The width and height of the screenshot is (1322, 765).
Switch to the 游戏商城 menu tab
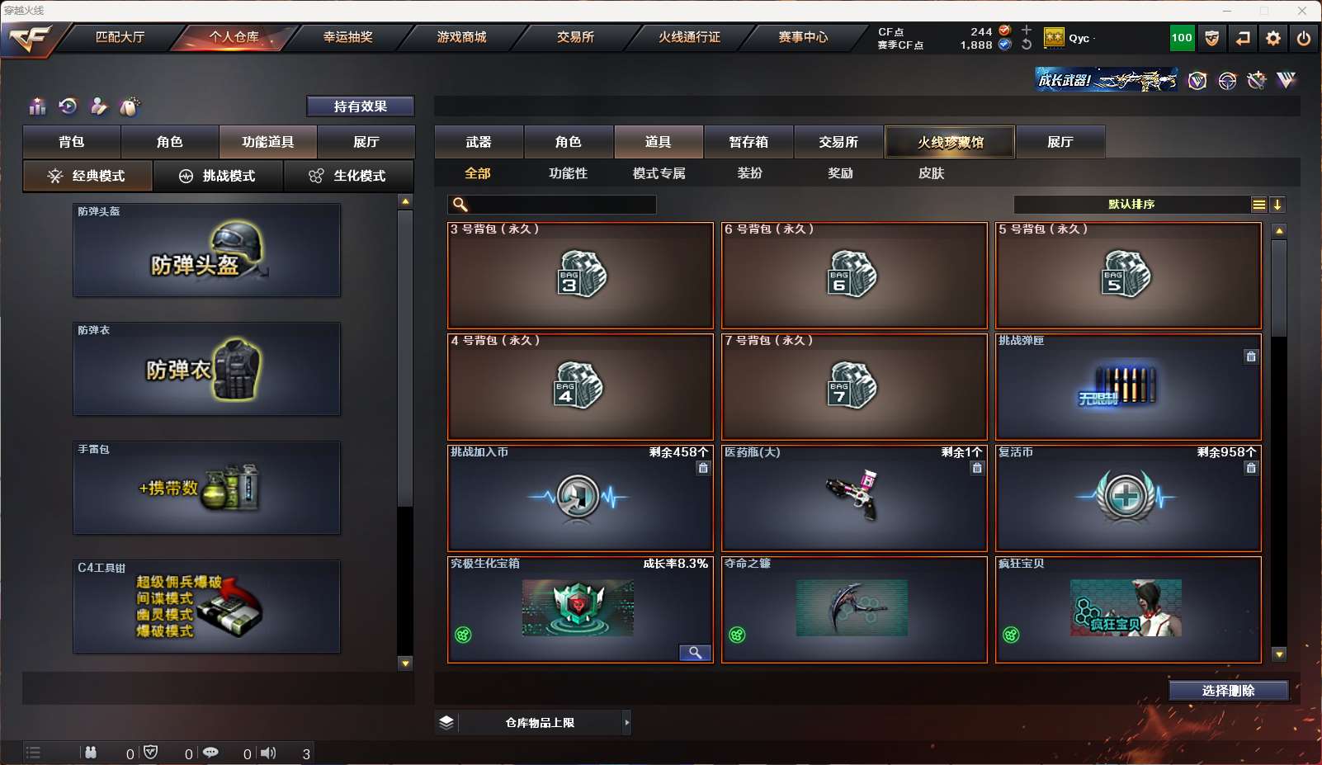462,37
